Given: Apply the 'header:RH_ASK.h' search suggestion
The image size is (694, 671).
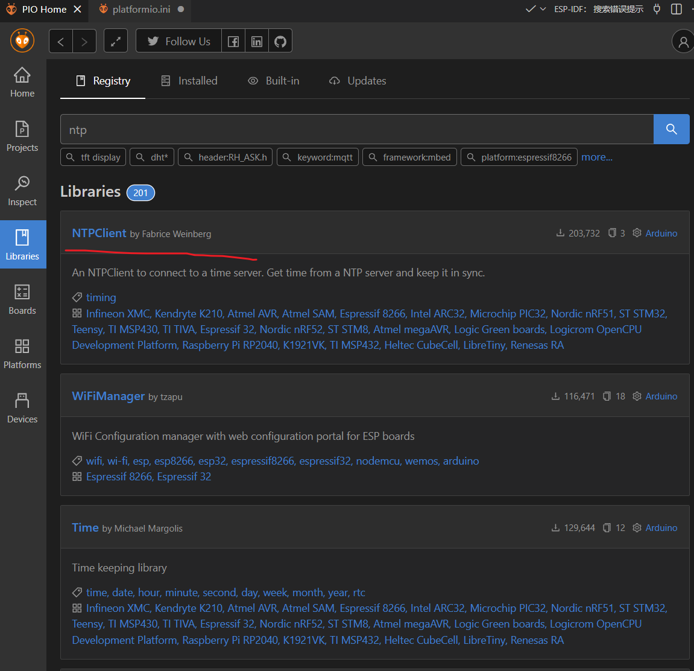Looking at the screenshot, I should point(226,157).
